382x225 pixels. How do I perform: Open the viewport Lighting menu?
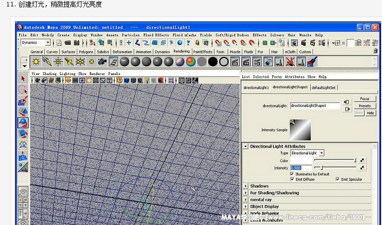tap(67, 73)
